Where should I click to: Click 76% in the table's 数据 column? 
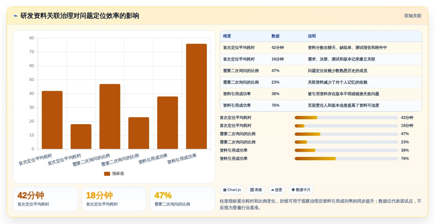point(275,105)
